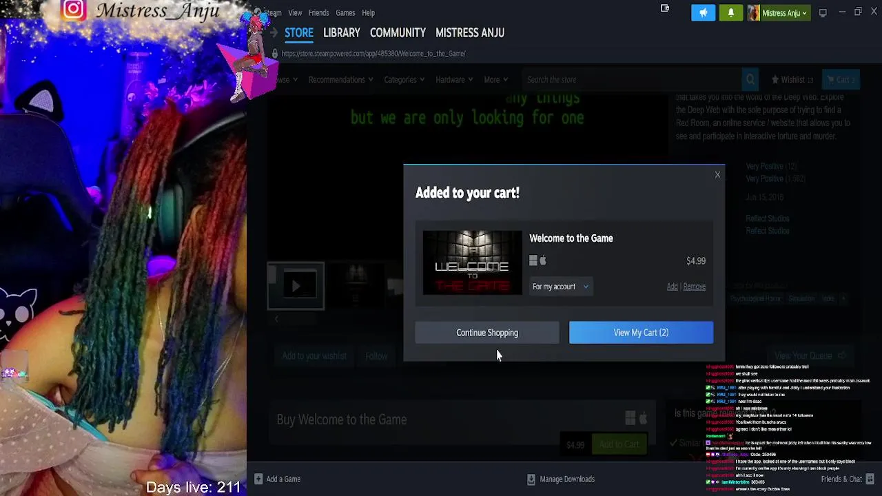Screen dimensions: 882x496
Task: Click Add to your wishlist button
Action: click(x=314, y=356)
